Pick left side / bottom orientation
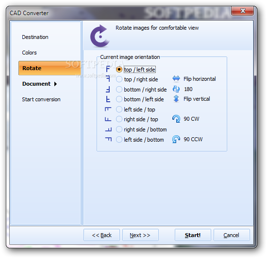 point(119,140)
